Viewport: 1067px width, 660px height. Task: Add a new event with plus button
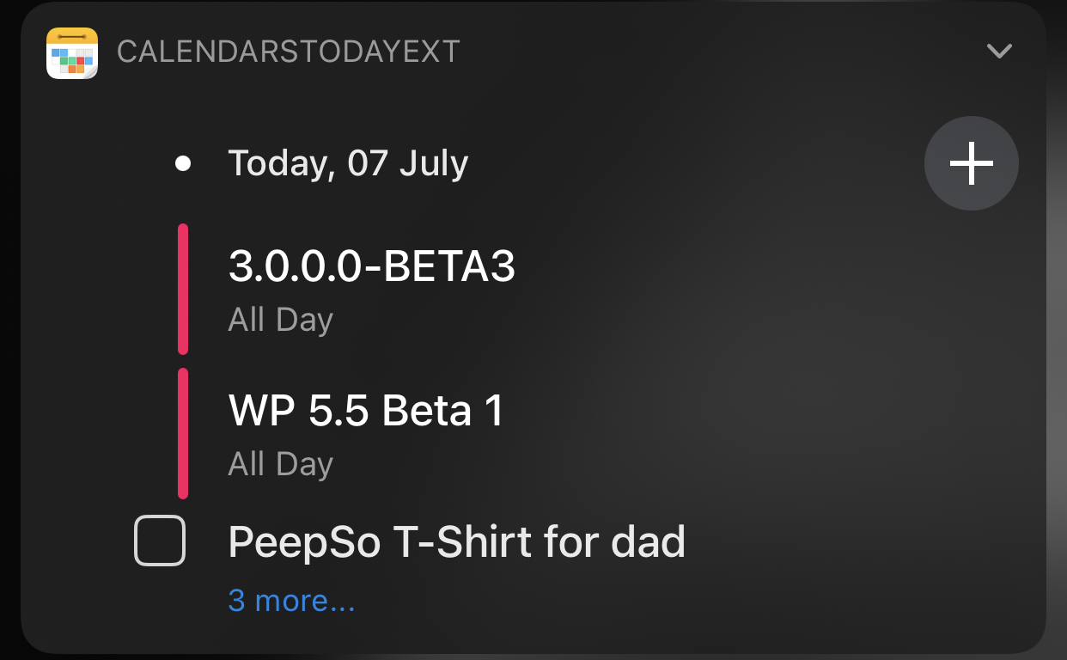coord(971,163)
